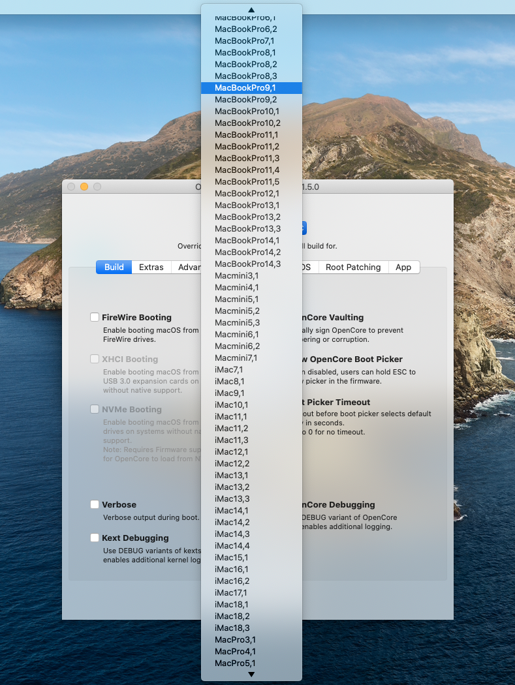The image size is (515, 685).
Task: Pick MacBookPro9,2 from the menu
Action: [251, 100]
